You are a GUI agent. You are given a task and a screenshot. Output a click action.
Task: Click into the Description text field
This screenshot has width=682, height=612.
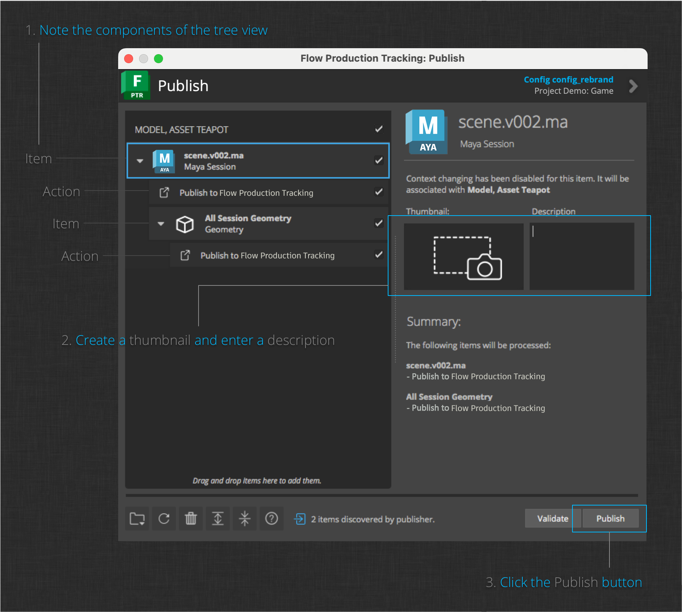tap(582, 256)
